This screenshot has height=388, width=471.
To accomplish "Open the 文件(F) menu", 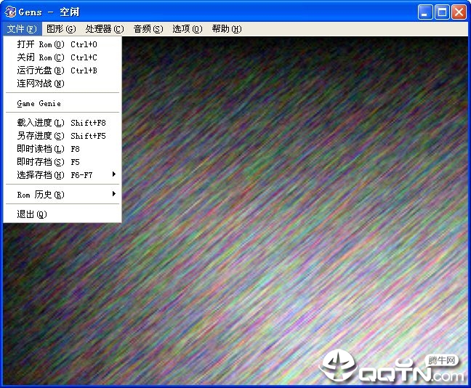I will 22,29.
